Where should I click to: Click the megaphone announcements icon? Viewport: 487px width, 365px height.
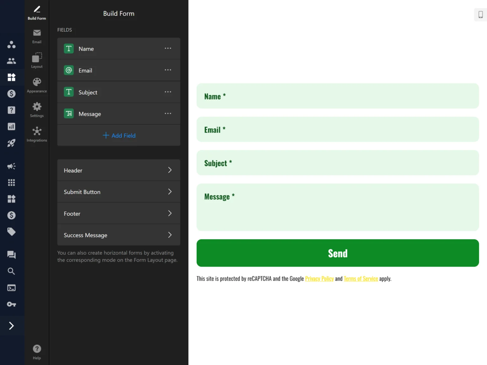click(12, 166)
